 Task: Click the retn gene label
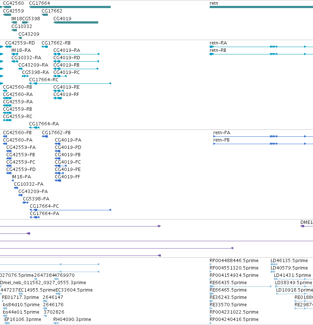(214, 3)
